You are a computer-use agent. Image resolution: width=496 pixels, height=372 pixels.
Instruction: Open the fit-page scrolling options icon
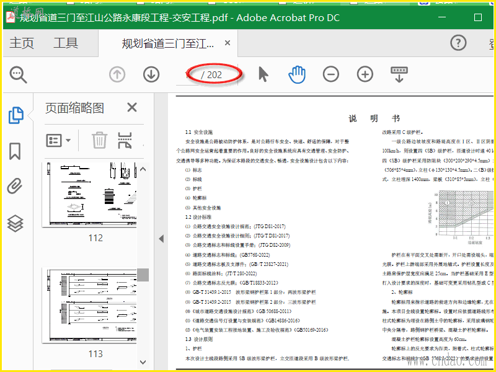pos(399,74)
